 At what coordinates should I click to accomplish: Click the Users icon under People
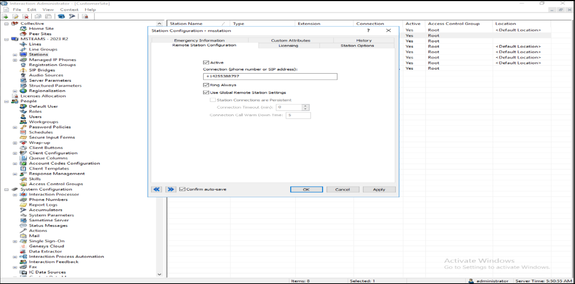point(23,117)
